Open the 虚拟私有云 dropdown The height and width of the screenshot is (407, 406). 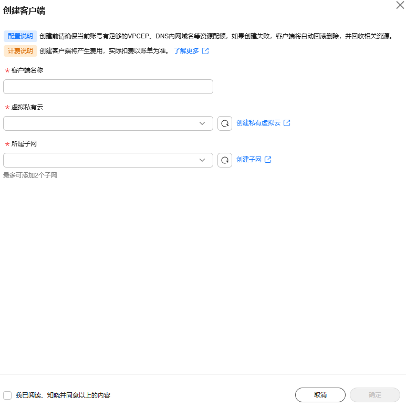tap(108, 123)
